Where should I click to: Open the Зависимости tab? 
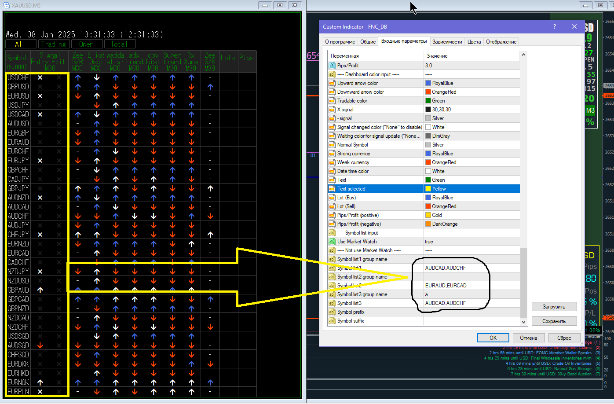point(447,42)
